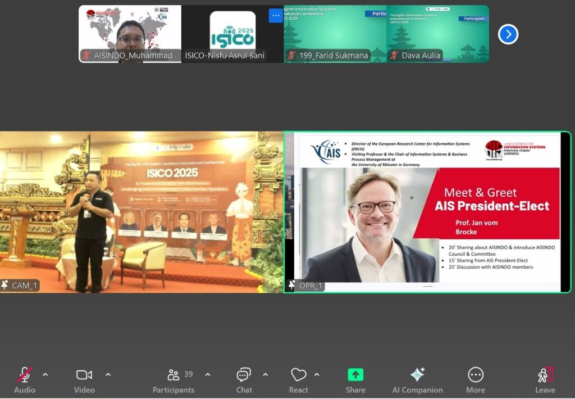This screenshot has width=575, height=399.
Task: Open the React heart icon
Action: [x=299, y=375]
